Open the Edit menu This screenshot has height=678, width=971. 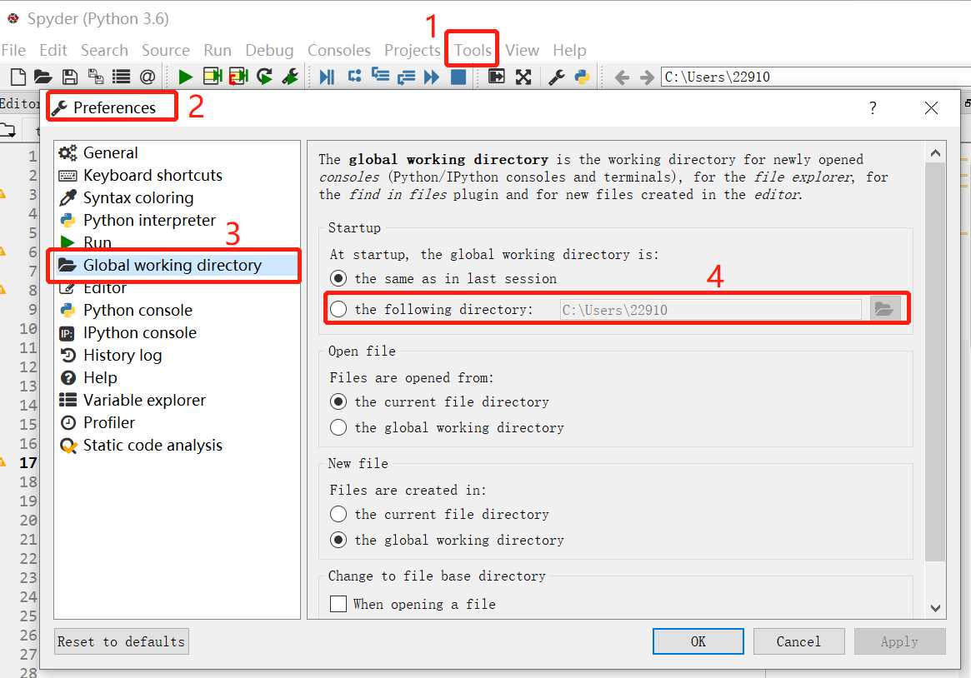click(53, 50)
